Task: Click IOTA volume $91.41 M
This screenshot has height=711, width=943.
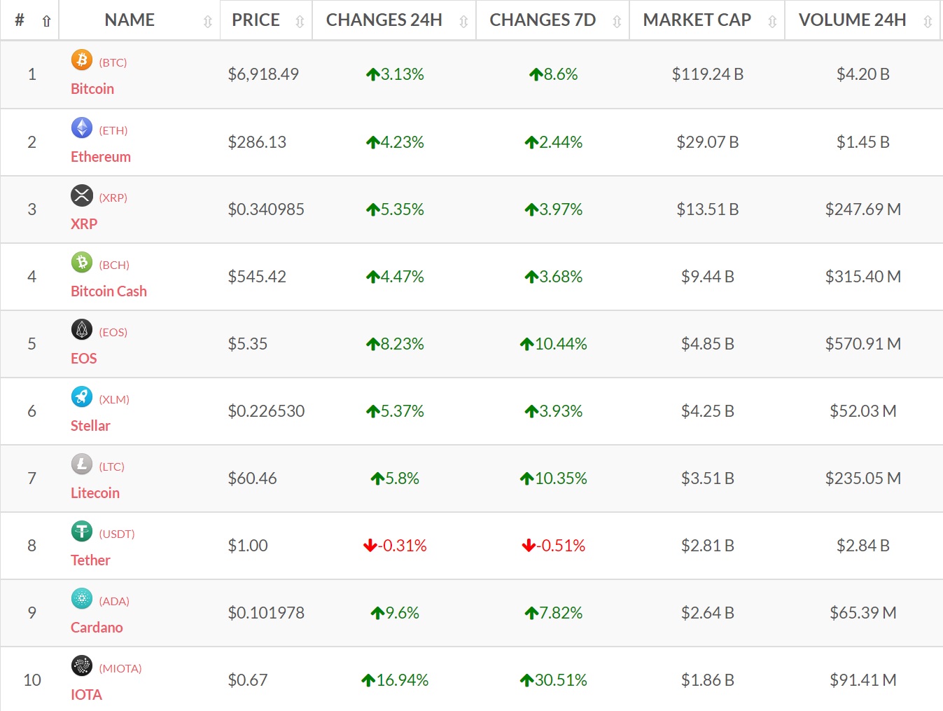Action: (x=863, y=680)
